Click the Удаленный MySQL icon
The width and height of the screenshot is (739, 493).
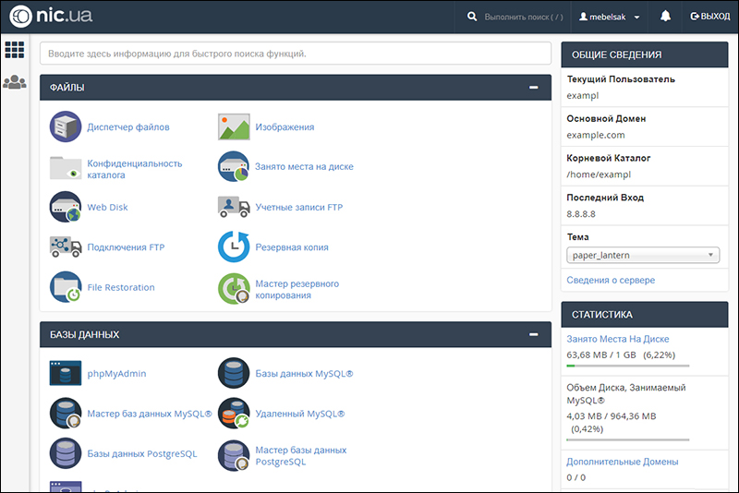pos(234,414)
